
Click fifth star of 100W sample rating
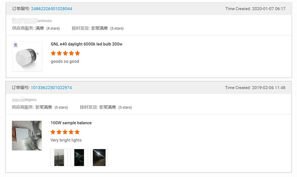[77, 132]
